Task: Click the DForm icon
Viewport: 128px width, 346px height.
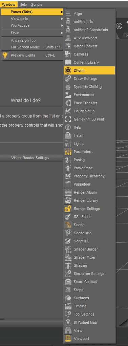Action: (x=68, y=71)
